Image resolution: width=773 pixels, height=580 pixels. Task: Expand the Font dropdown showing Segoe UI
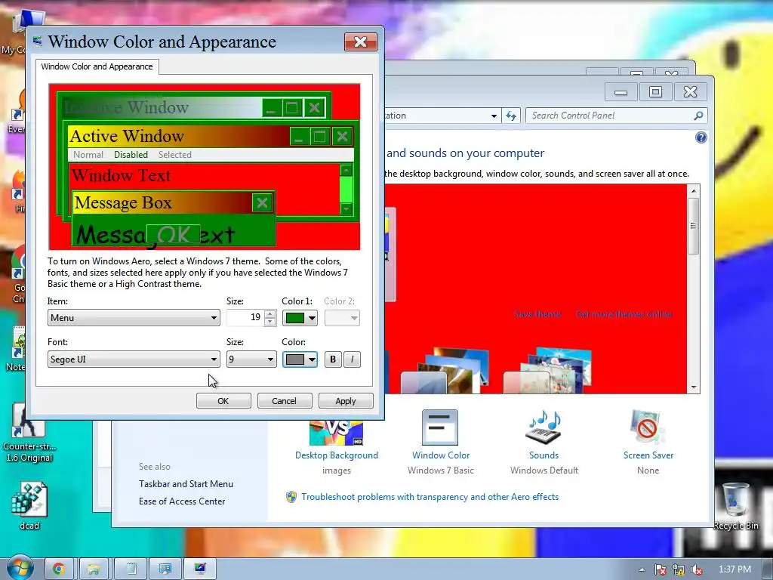click(134, 359)
